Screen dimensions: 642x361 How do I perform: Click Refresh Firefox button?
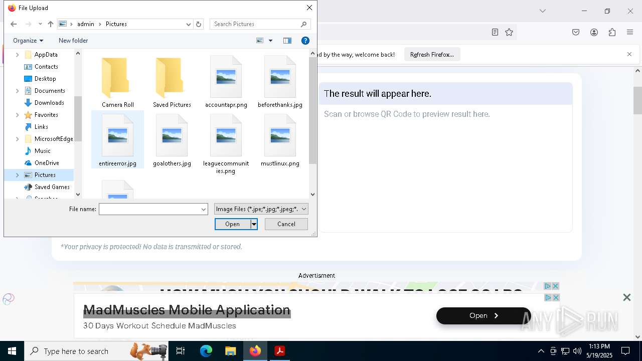[432, 55]
